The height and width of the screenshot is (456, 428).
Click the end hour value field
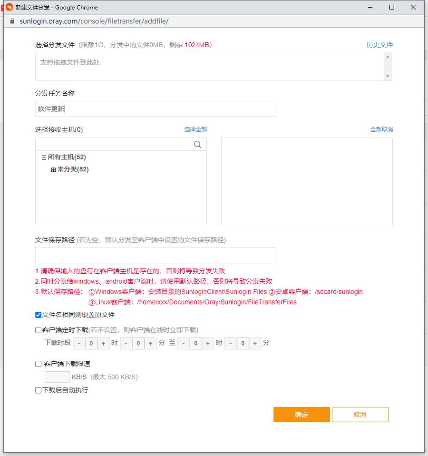196,344
